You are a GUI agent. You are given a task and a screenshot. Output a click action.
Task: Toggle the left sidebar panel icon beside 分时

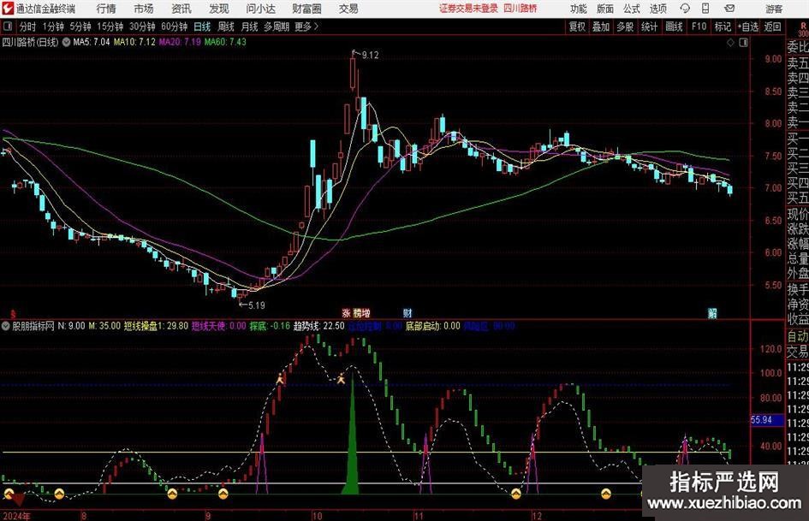7,27
